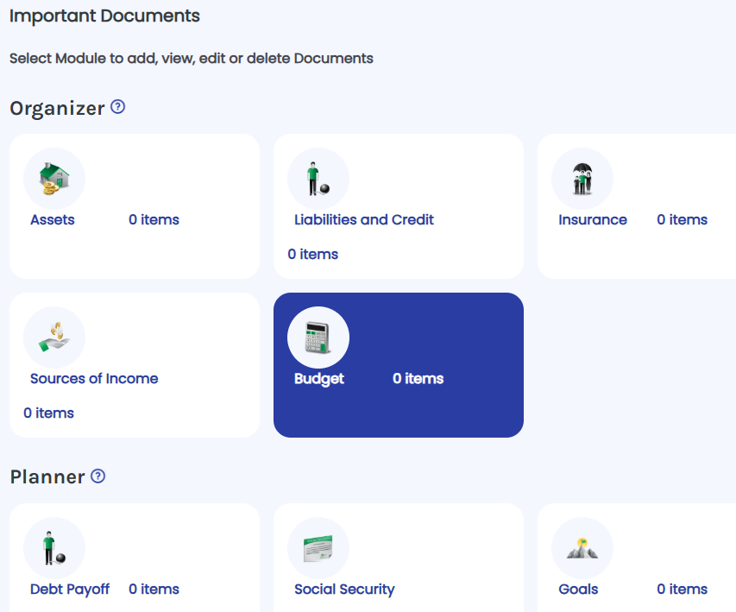736x612 pixels.
Task: Open the Liabilities and Credit link
Action: [x=364, y=220]
